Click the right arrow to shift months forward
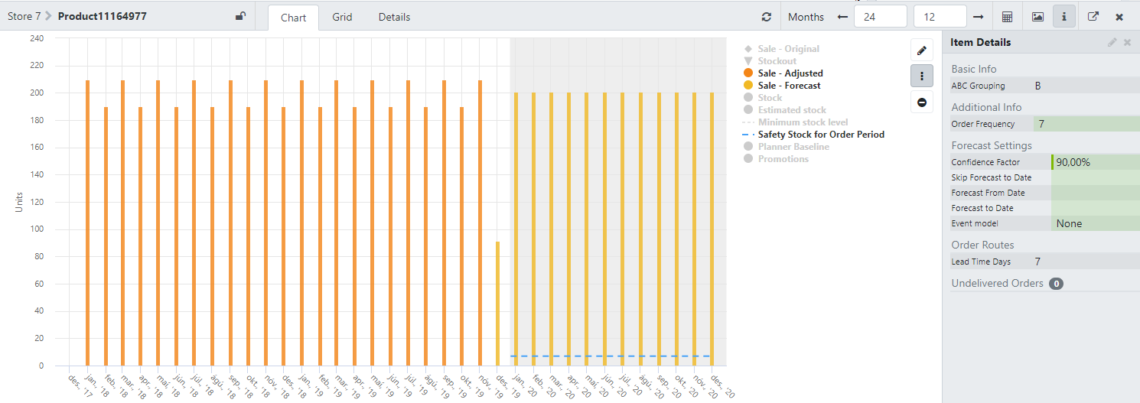Image resolution: width=1140 pixels, height=403 pixels. tap(978, 17)
